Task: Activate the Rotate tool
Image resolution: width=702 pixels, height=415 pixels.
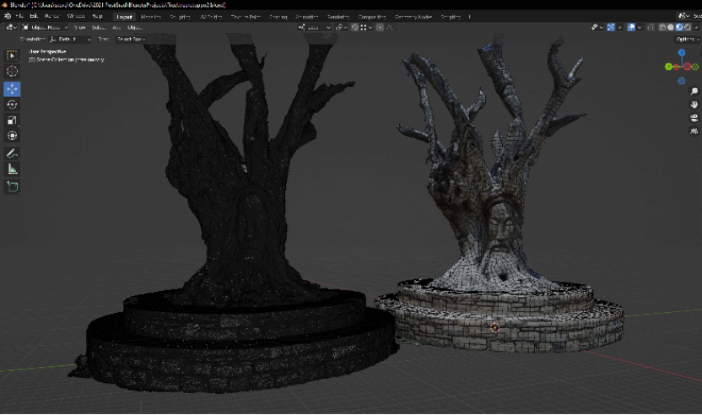Action: point(12,105)
